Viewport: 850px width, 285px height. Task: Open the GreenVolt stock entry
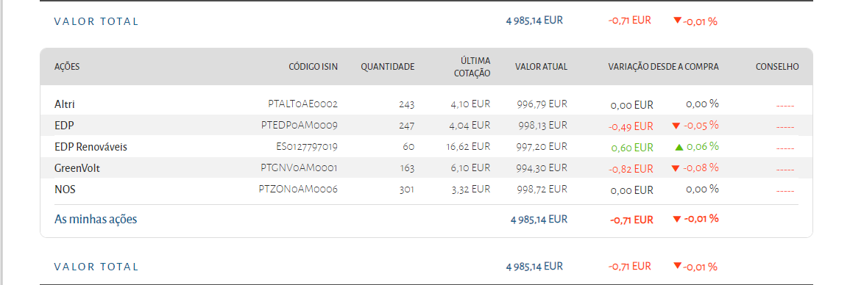tap(77, 168)
